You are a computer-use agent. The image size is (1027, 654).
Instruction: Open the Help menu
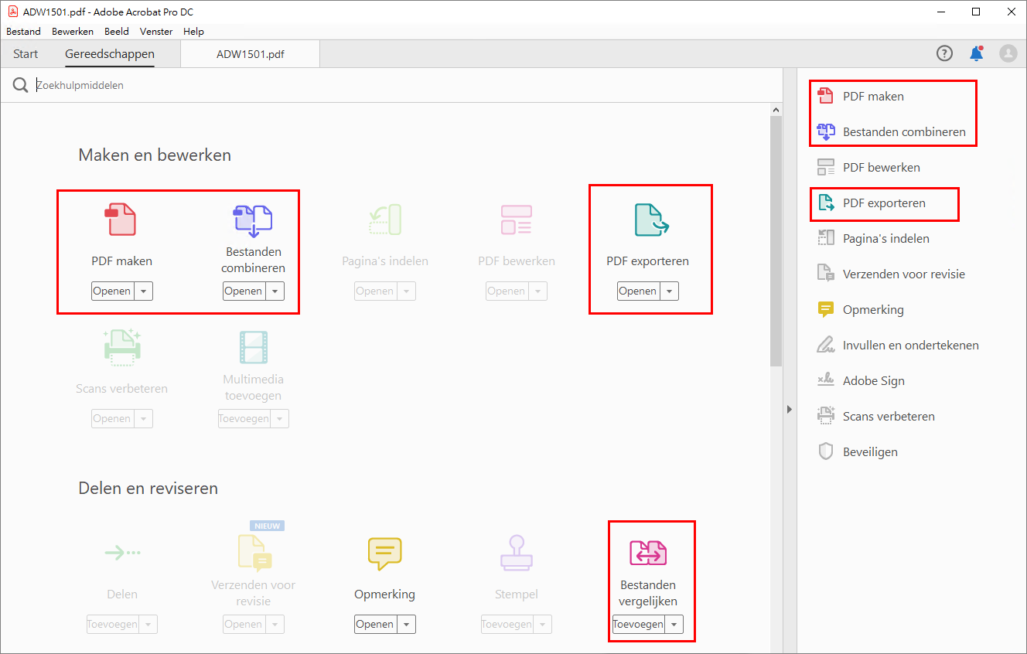[x=194, y=32]
